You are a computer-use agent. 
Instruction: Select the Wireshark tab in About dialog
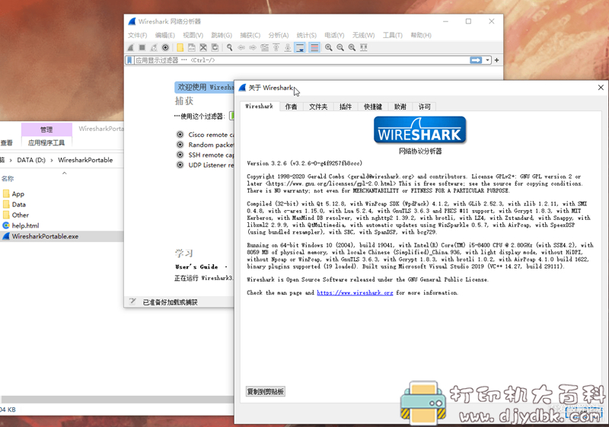coord(260,107)
